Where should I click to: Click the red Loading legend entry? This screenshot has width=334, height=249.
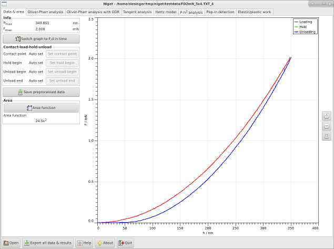[303, 22]
